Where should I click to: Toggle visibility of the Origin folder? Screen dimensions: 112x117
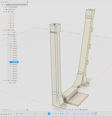[6, 12]
